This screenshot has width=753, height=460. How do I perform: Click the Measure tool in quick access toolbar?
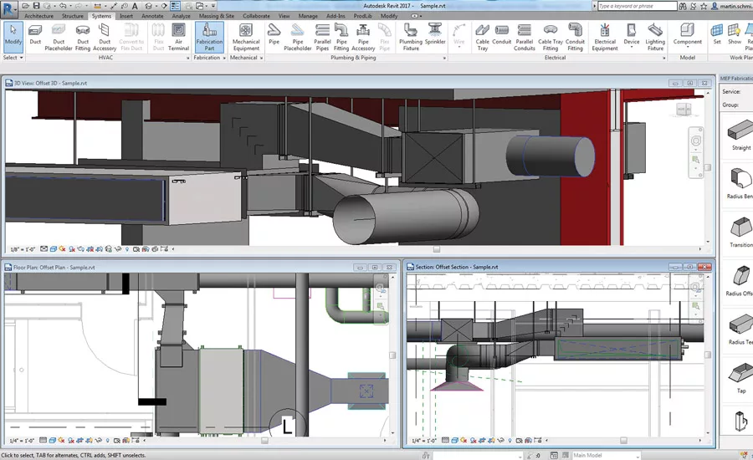(x=98, y=6)
